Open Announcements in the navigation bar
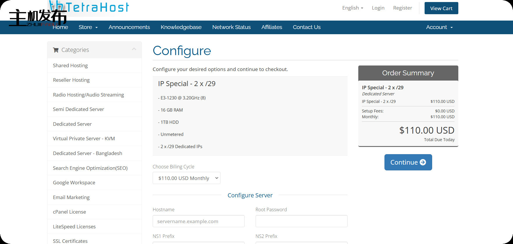Viewport: 513px width, 244px height. (129, 27)
